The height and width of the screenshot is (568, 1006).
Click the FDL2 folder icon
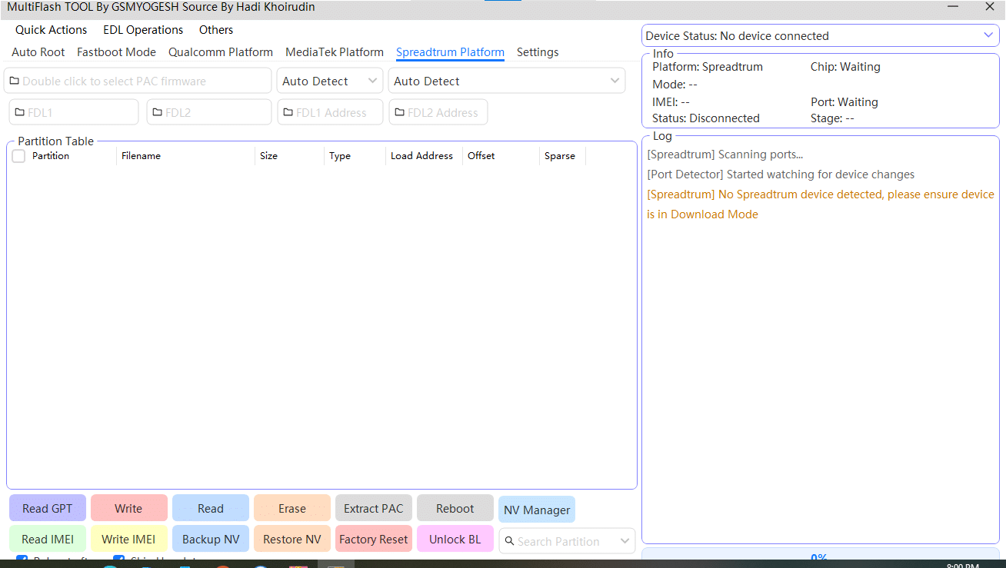(158, 112)
